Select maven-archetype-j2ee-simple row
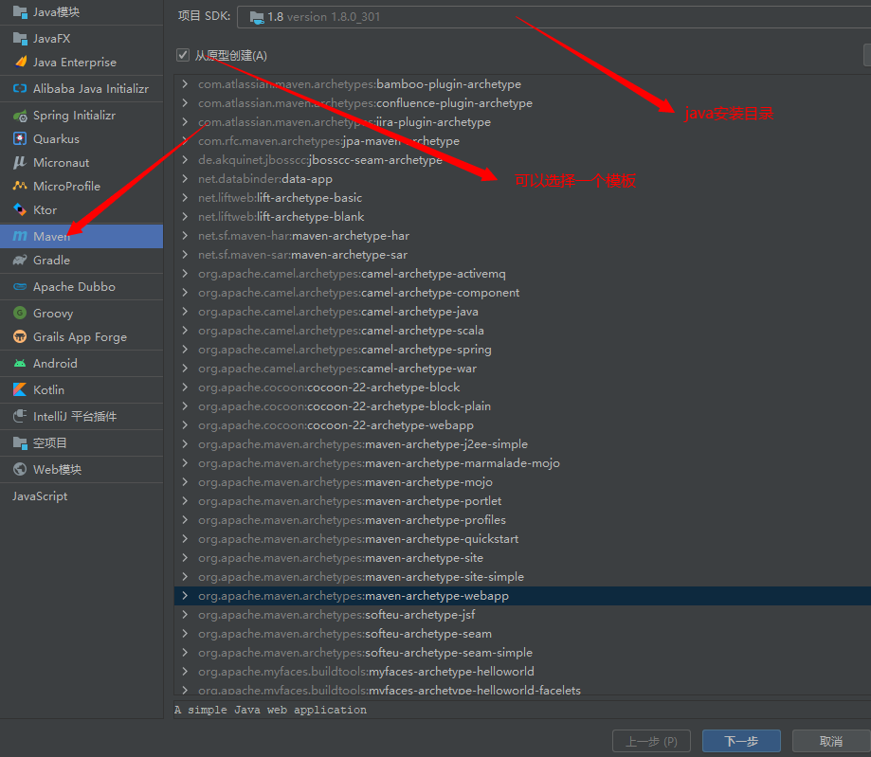This screenshot has height=757, width=871. tap(522, 443)
